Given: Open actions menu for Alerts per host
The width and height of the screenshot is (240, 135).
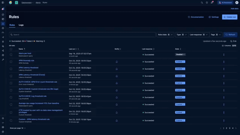Looking at the screenshot, I should pos(224,55).
